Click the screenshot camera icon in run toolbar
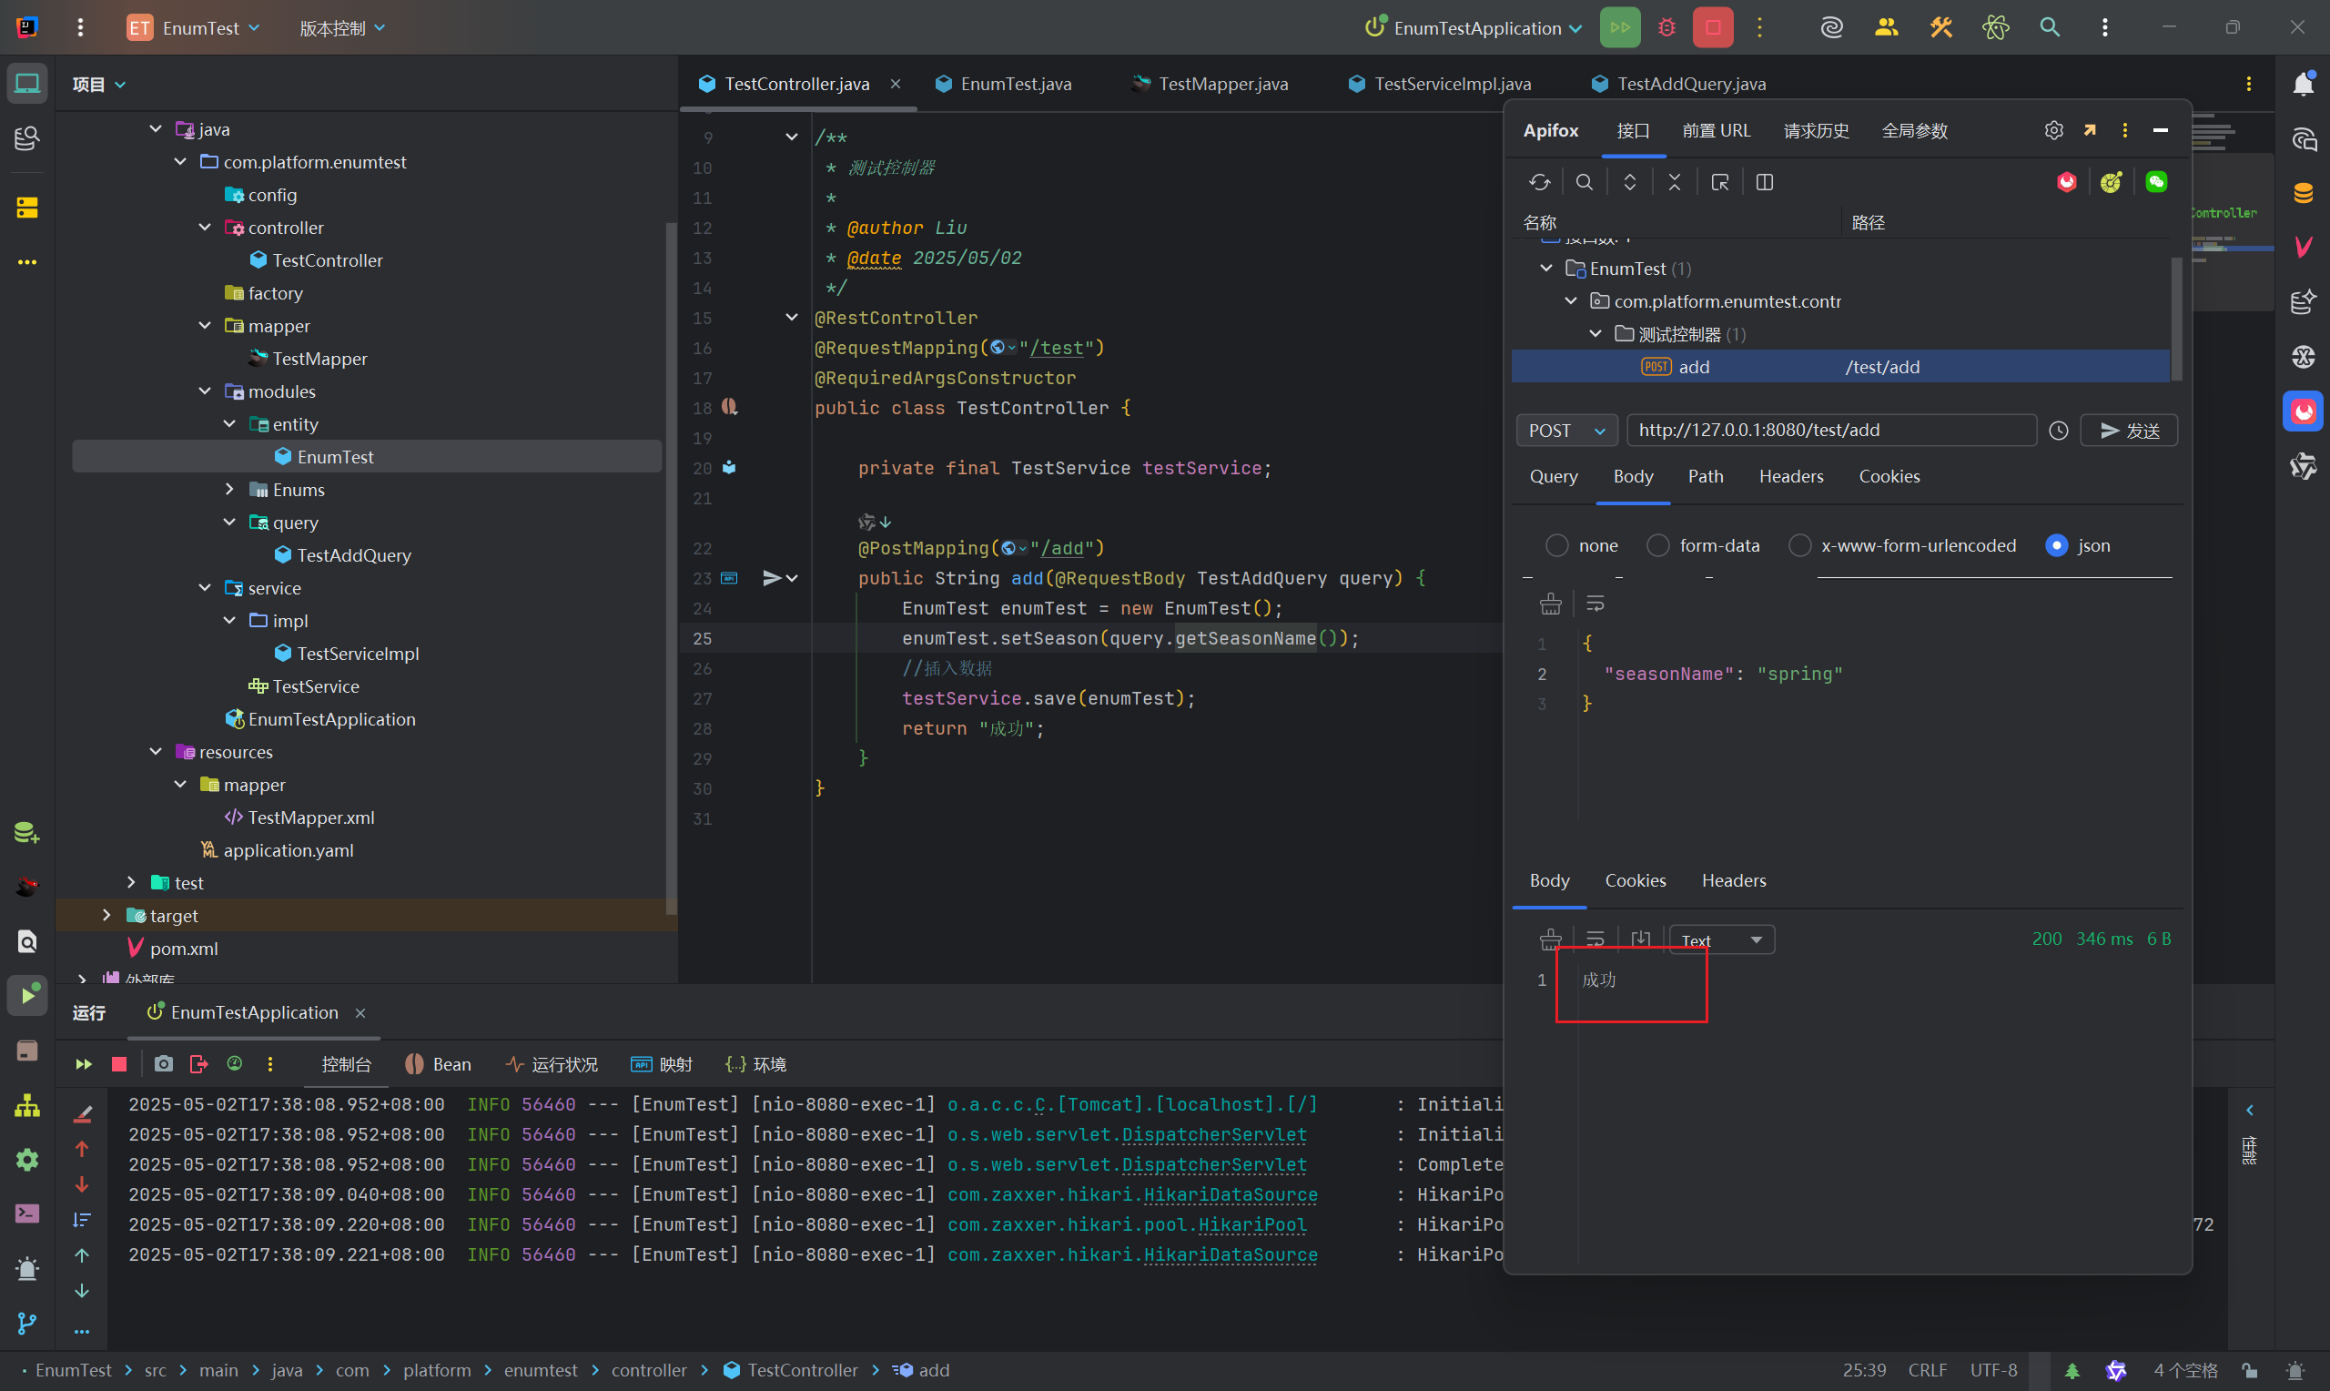This screenshot has width=2330, height=1391. pyautogui.click(x=163, y=1064)
